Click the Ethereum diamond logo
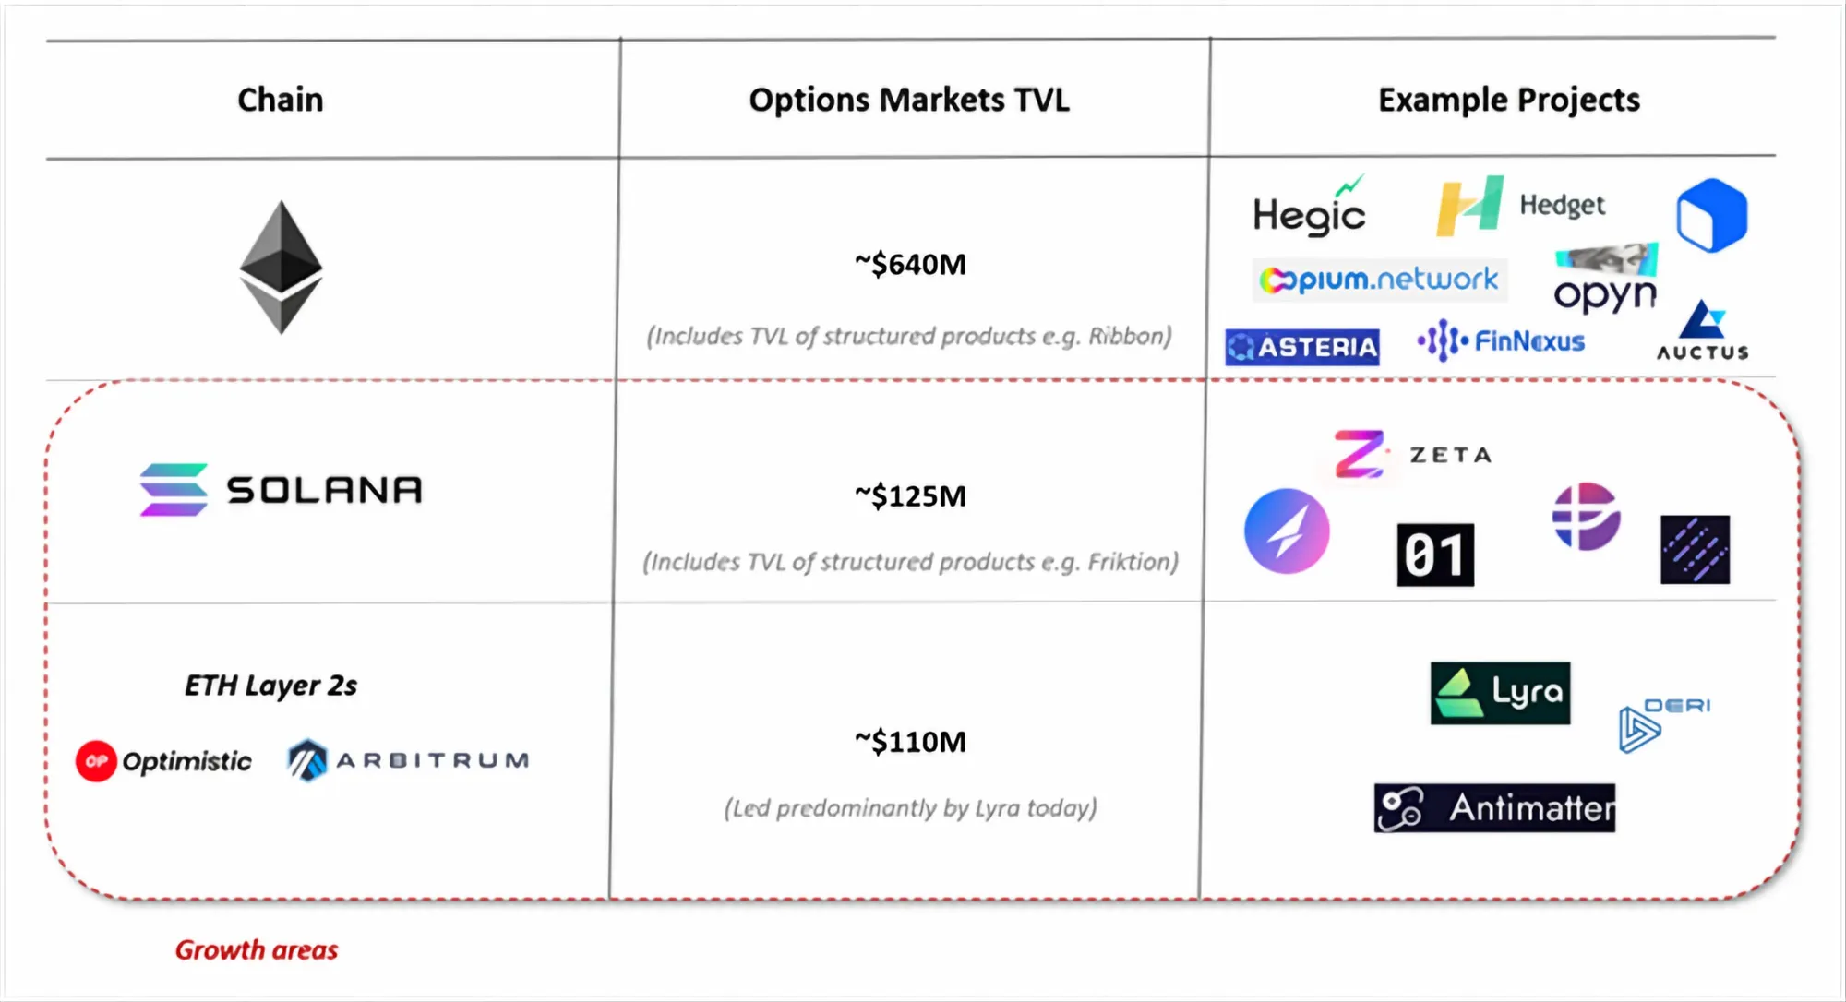The image size is (1846, 1002). click(281, 268)
